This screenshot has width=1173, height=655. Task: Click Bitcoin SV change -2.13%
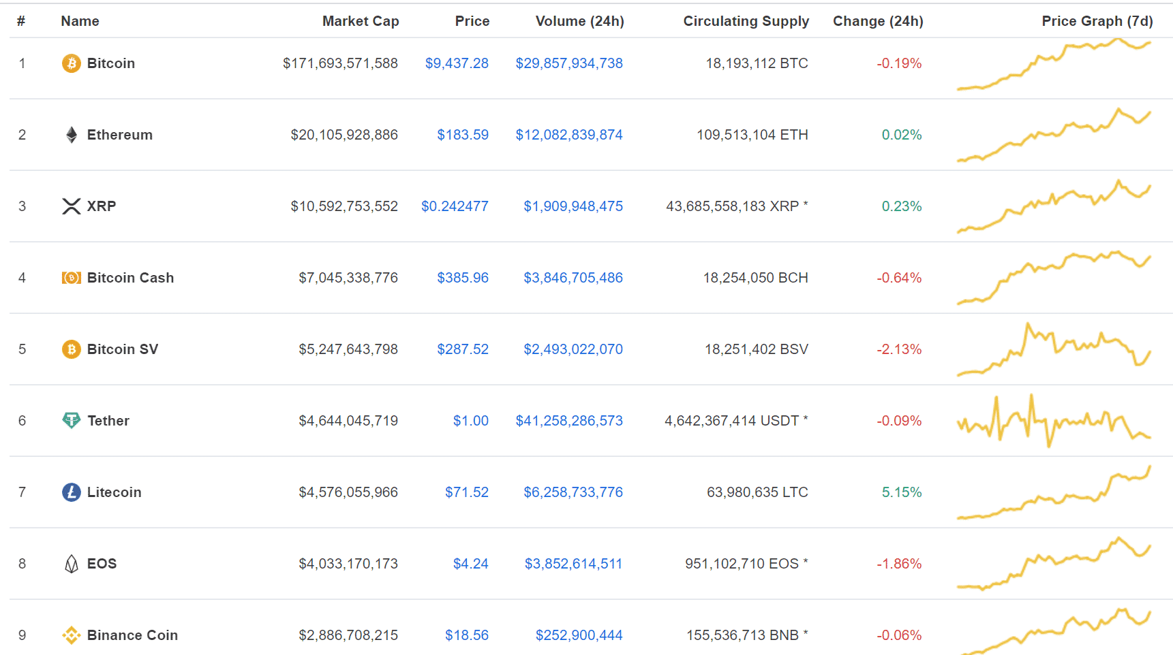click(x=899, y=349)
